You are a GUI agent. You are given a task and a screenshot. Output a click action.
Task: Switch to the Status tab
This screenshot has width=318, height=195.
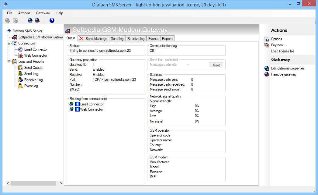coord(71,38)
